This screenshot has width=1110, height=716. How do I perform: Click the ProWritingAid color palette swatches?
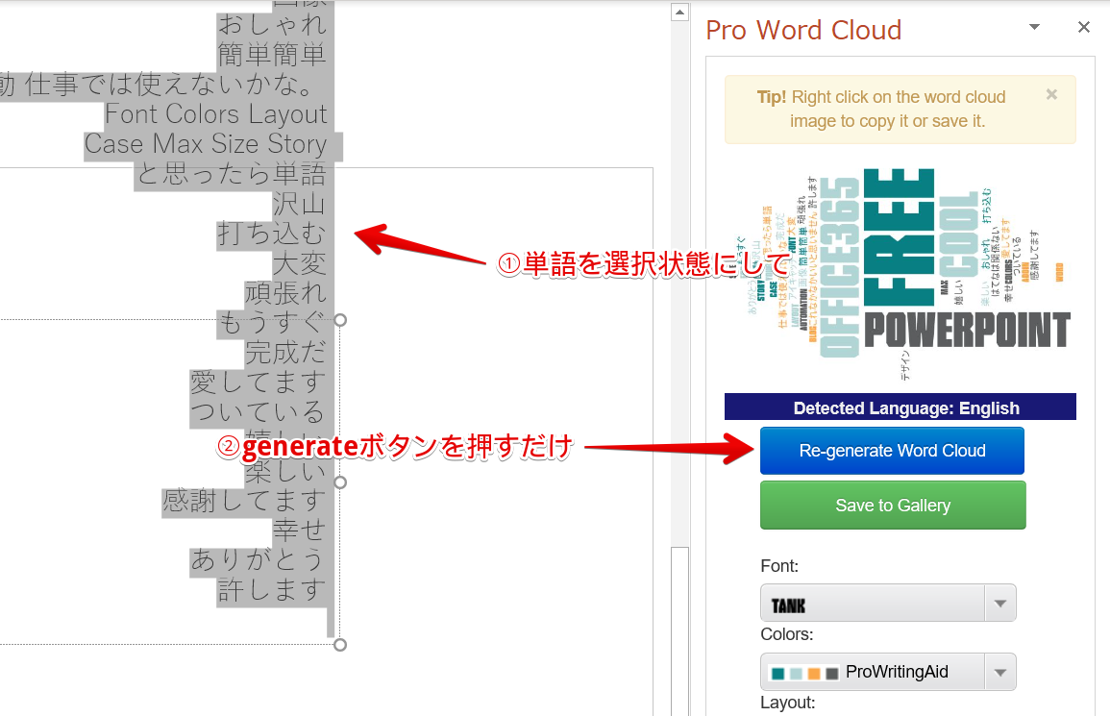coord(805,673)
